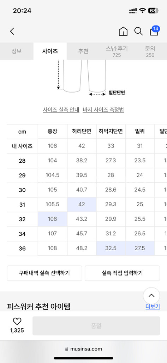
Task: Tap the disabled 품절 button
Action: pos(96,326)
